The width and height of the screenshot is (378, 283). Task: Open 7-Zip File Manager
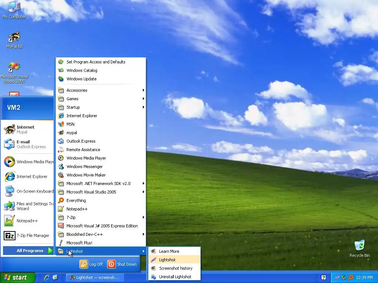(x=27, y=235)
